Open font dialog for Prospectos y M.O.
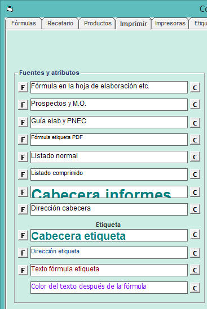This screenshot has height=309, width=207. 23,105
